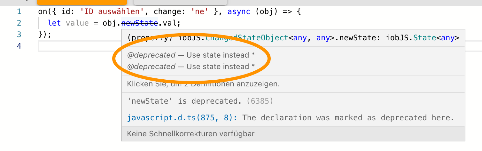This screenshot has width=482, height=151.
Task: Click line number 4 in gutter
Action: [19, 46]
